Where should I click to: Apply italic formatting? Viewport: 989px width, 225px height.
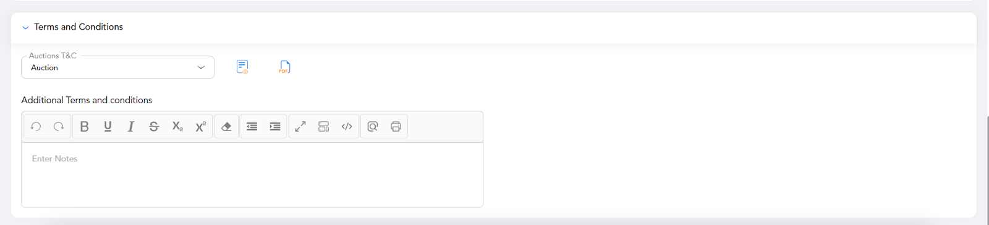pyautogui.click(x=131, y=127)
